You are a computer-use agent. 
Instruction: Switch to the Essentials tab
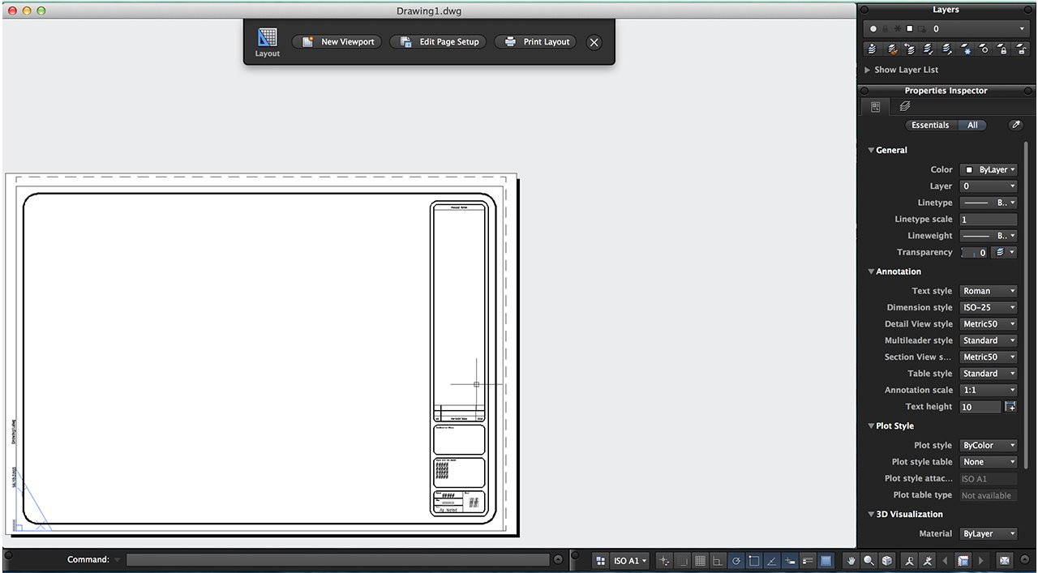click(x=930, y=125)
